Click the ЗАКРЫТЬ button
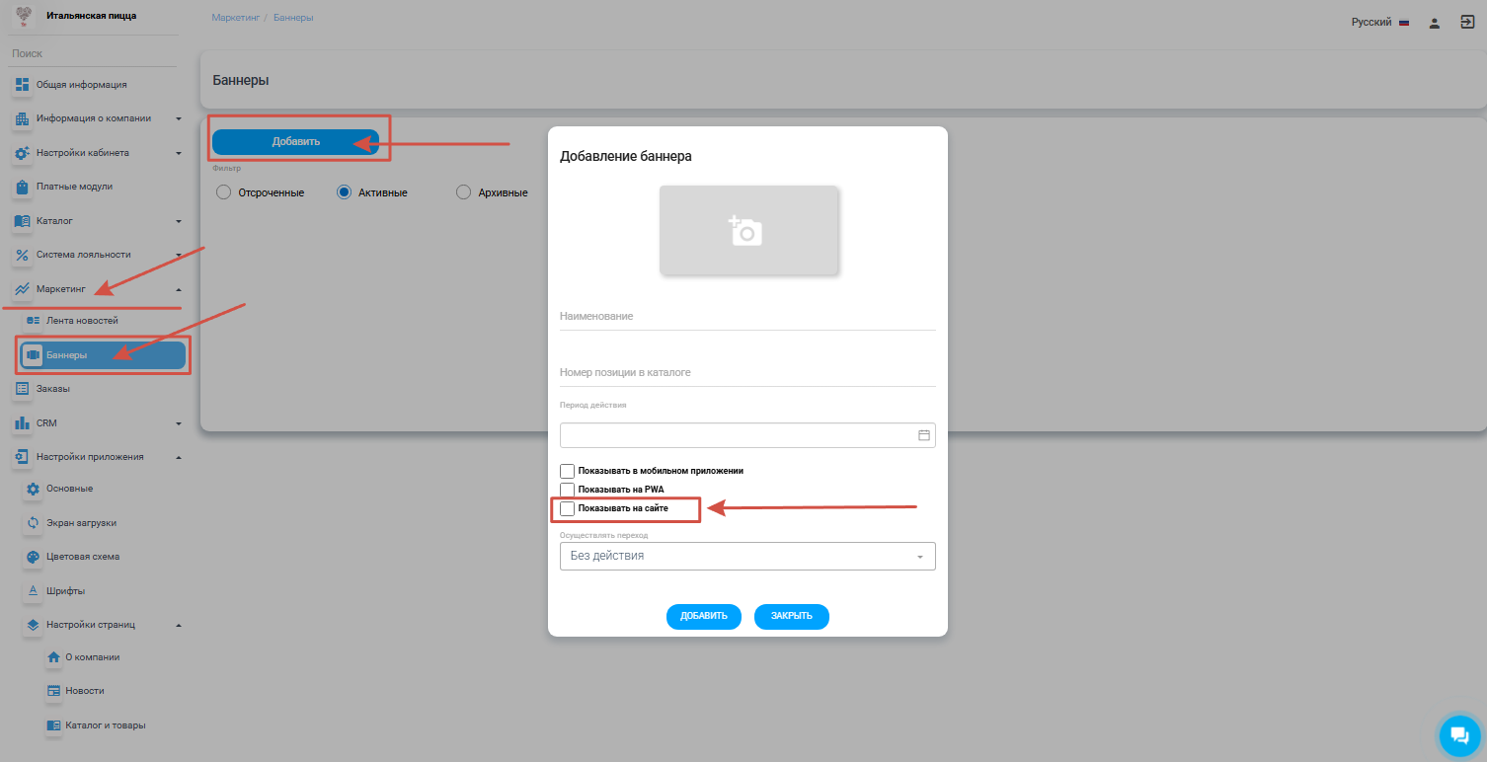The height and width of the screenshot is (762, 1487). pos(791,616)
